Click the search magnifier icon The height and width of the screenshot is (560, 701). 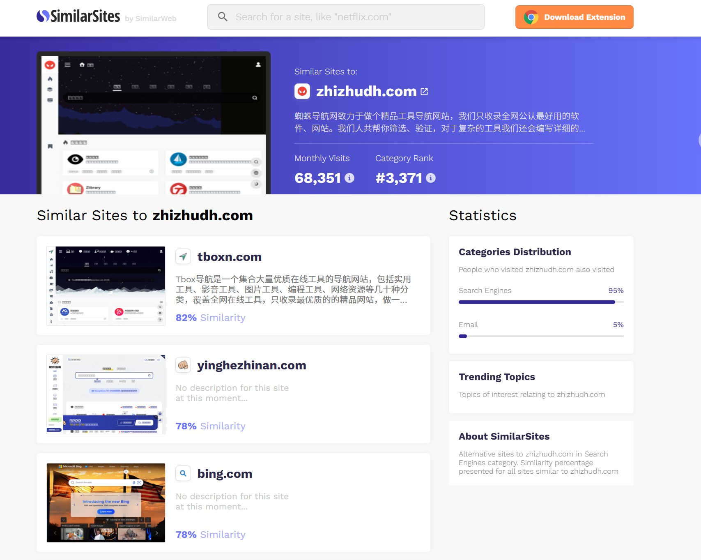click(223, 17)
